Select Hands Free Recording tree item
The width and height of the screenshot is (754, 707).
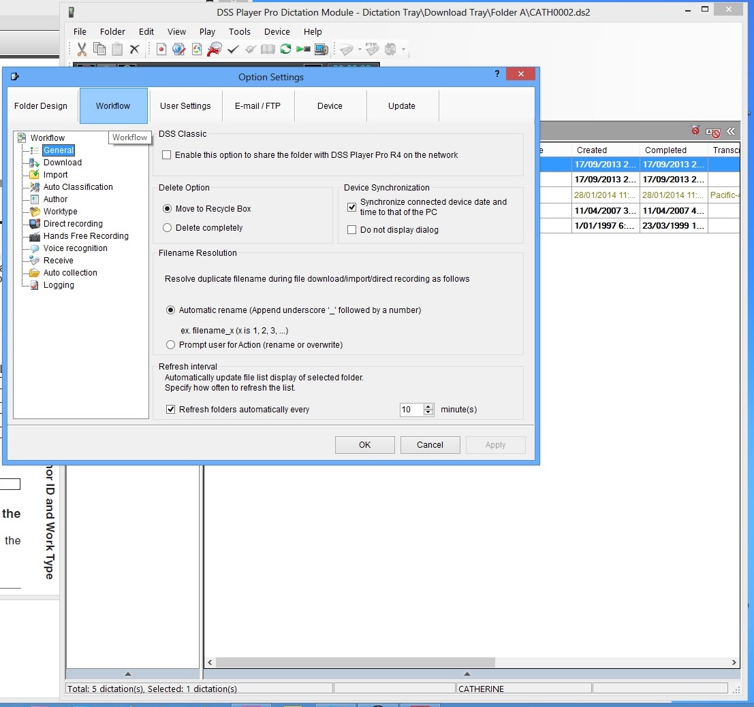pos(86,236)
